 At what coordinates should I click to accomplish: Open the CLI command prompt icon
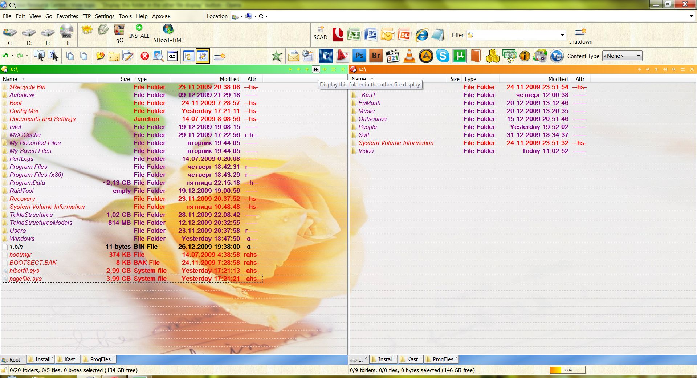172,56
